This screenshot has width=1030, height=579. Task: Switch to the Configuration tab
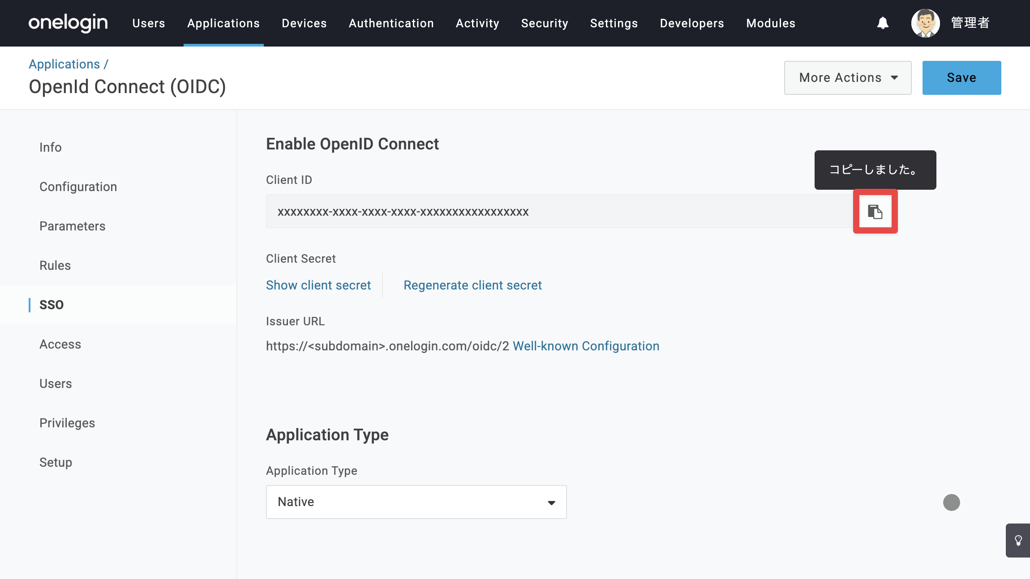(x=78, y=187)
